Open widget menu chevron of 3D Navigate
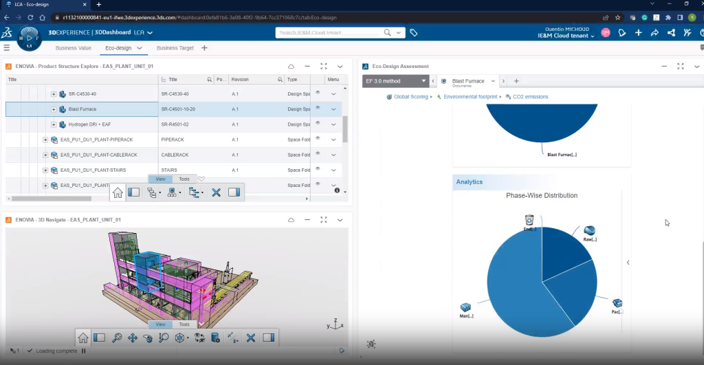Screen dimensions: 704x365 click(340, 220)
